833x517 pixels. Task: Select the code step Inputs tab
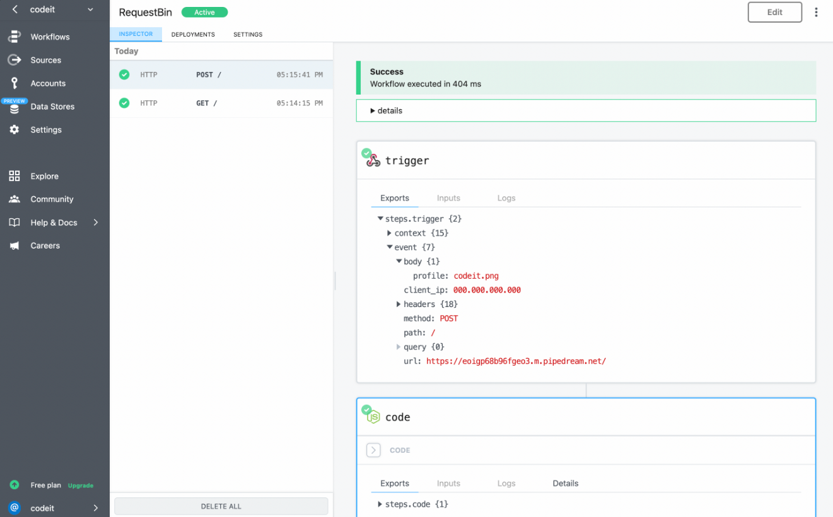pos(448,484)
